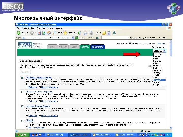Check the CINAHL database checkbox

pyautogui.click(x=22, y=121)
